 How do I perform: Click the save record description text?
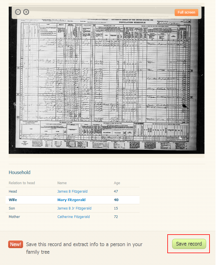(84, 248)
